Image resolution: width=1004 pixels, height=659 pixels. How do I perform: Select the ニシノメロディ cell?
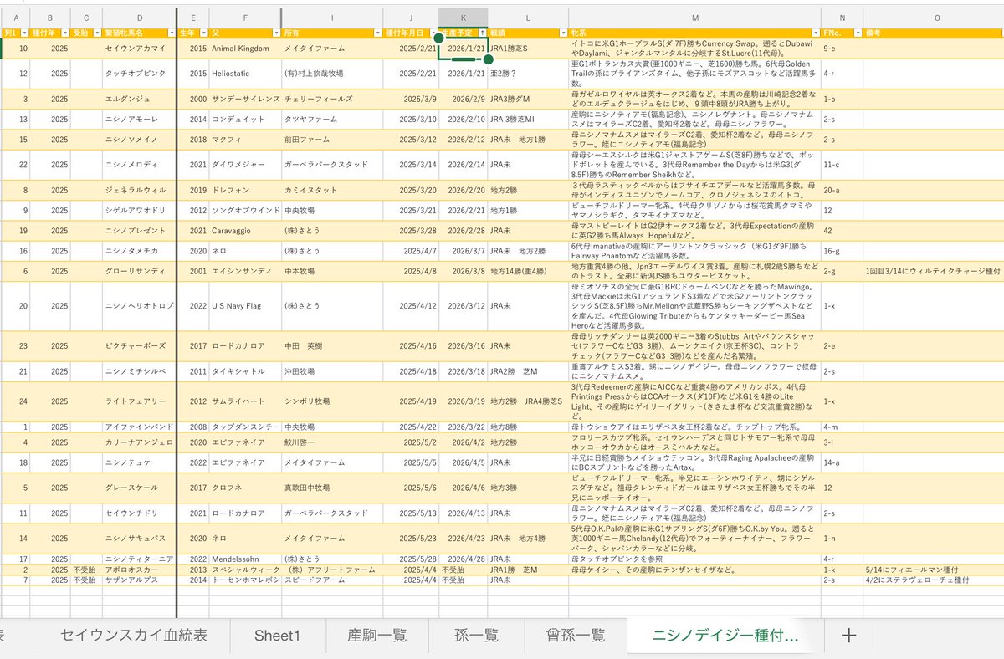pyautogui.click(x=139, y=165)
